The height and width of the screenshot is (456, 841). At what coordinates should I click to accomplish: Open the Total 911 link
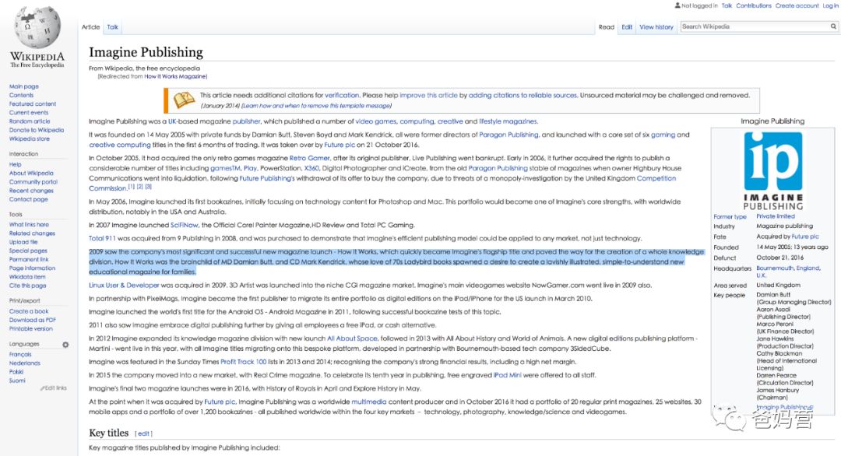click(102, 238)
